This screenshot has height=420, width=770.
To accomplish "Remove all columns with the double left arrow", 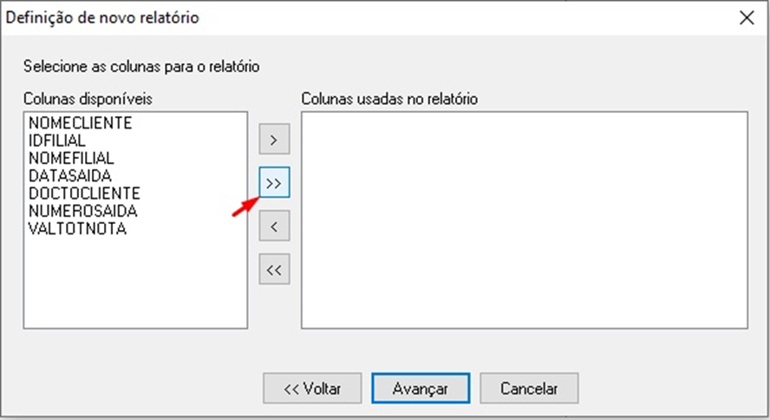I will tap(274, 270).
